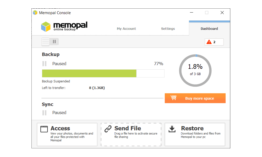Click the Sync paused status icon
Screen dimensions: 262x157
coord(45,113)
